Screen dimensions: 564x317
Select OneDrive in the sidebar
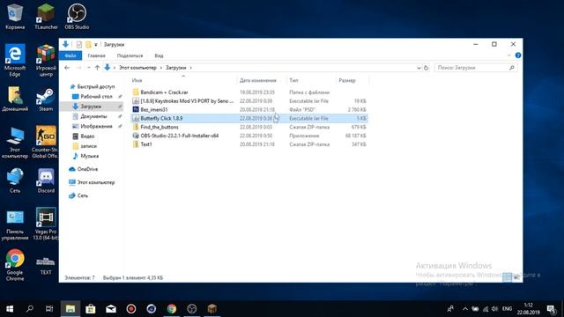87,169
